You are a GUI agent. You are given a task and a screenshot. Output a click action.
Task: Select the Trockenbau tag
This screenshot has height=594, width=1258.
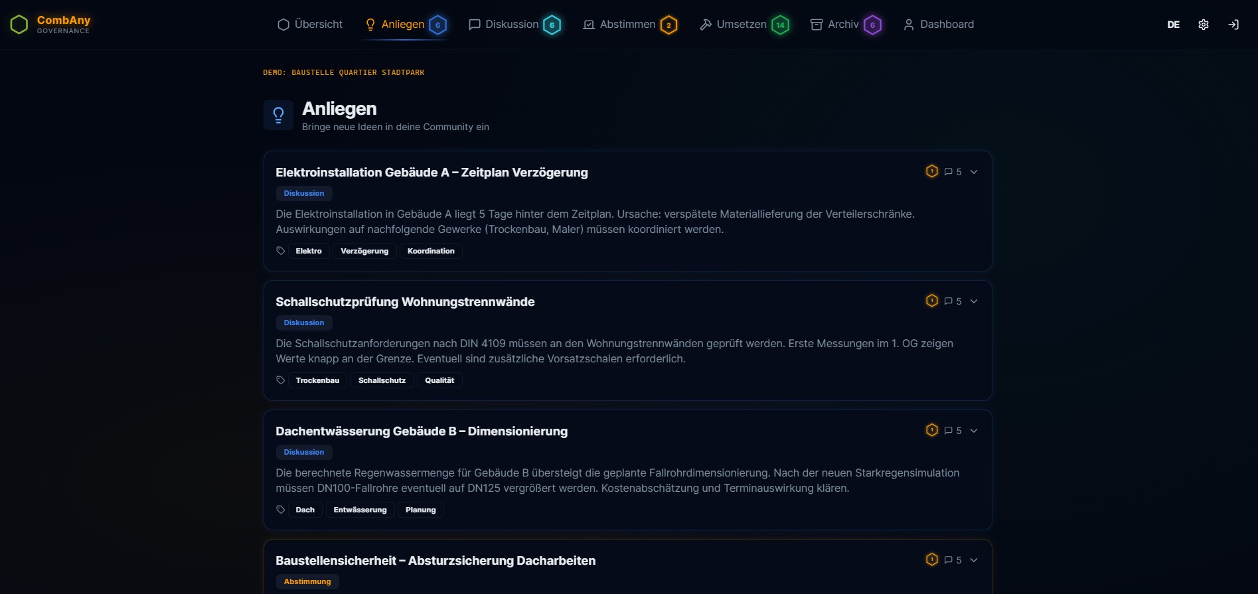tap(317, 380)
